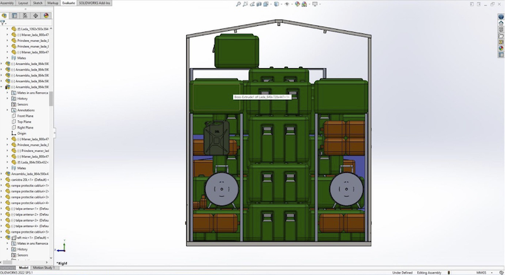Image resolution: width=505 pixels, height=275 pixels.
Task: Switch to the PropertyManager panel icon
Action: pos(15,15)
